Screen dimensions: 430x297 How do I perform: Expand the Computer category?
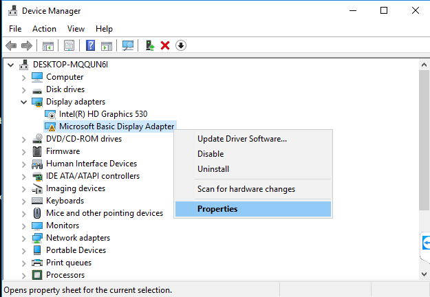pyautogui.click(x=24, y=78)
